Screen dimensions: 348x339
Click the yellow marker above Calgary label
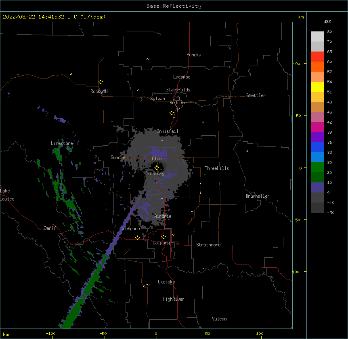tap(164, 237)
